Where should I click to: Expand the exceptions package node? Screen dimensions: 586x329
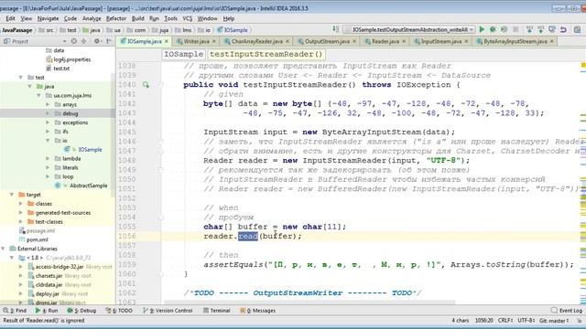pos(48,122)
